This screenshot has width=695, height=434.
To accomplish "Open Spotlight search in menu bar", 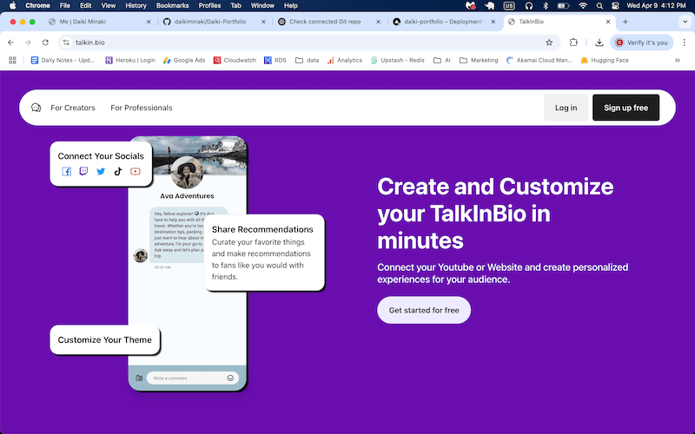I will coord(599,6).
